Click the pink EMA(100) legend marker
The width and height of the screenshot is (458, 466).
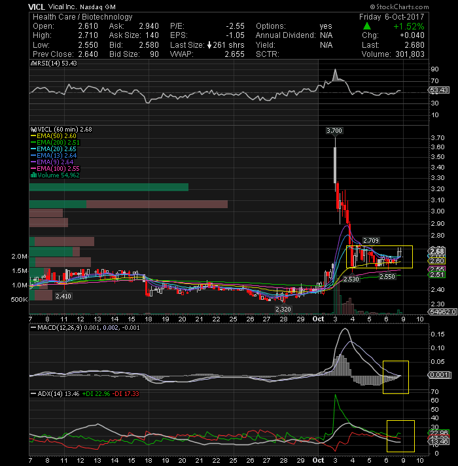tap(33, 168)
